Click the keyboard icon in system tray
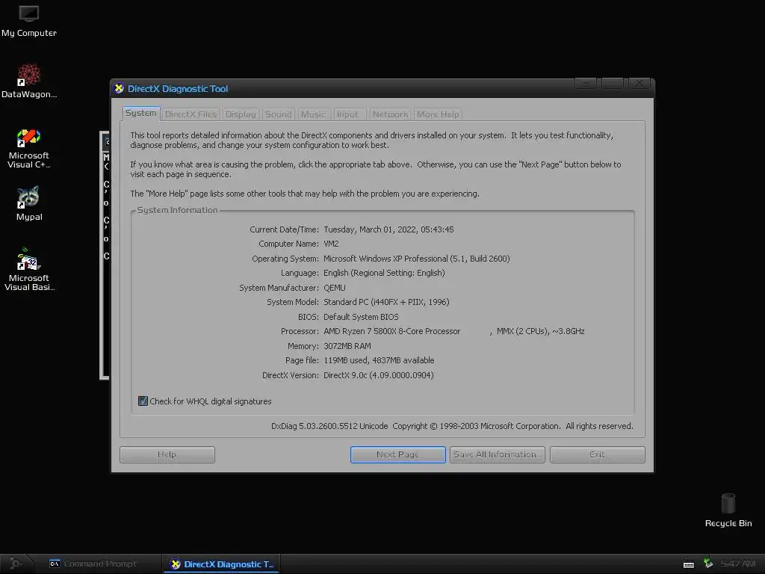Screen dimensions: 765x574 [x=688, y=564]
